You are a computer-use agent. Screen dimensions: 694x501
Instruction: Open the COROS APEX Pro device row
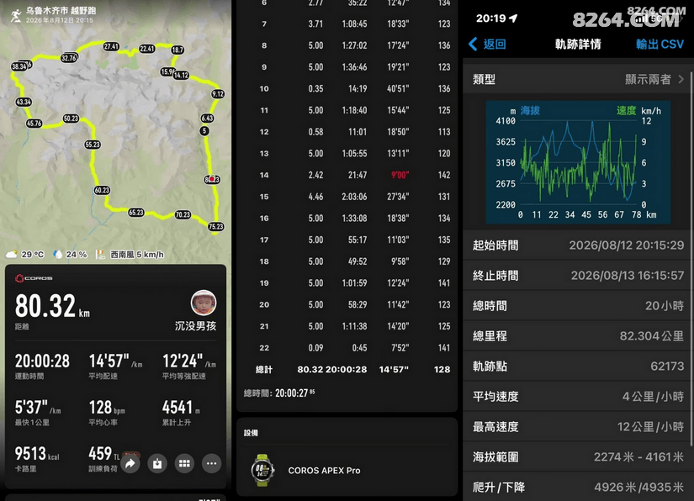[x=347, y=471]
